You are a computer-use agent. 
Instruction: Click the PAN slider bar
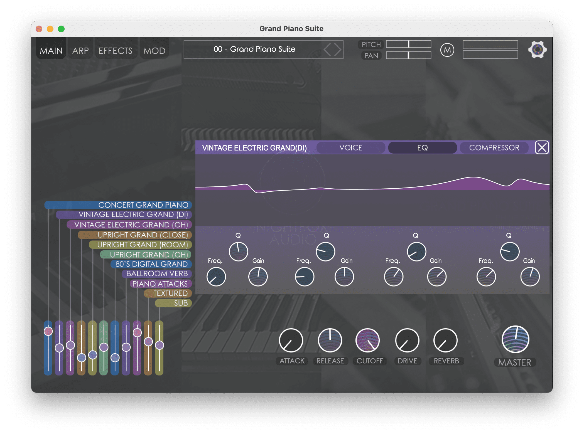[408, 55]
